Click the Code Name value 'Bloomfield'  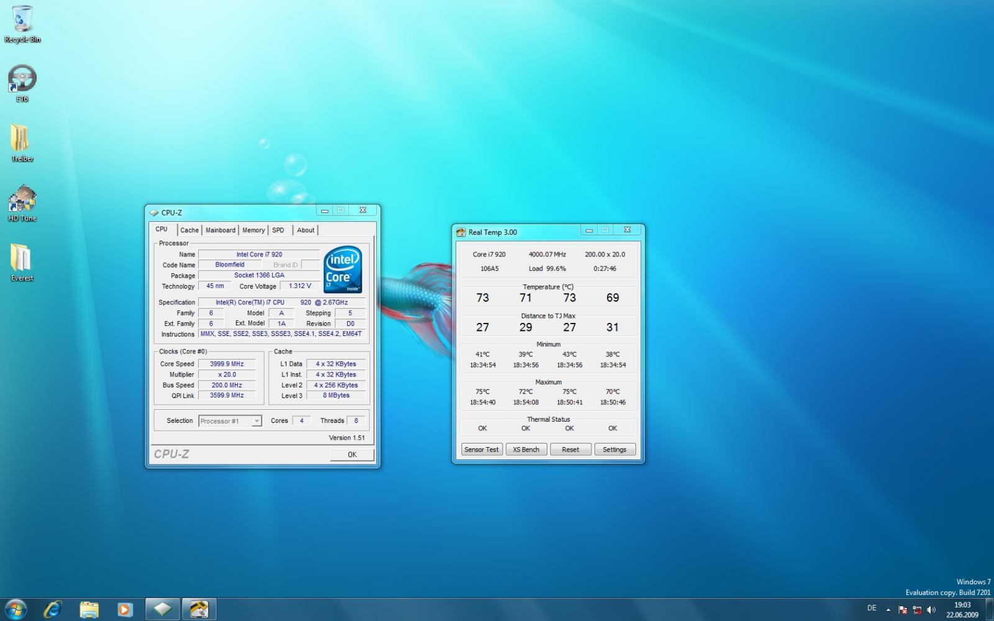click(230, 265)
